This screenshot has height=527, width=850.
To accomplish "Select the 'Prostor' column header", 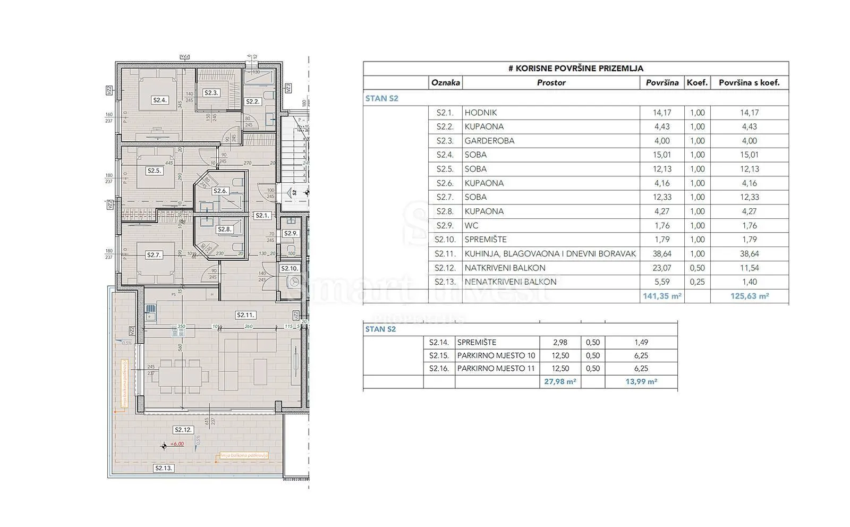I will 551,82.
